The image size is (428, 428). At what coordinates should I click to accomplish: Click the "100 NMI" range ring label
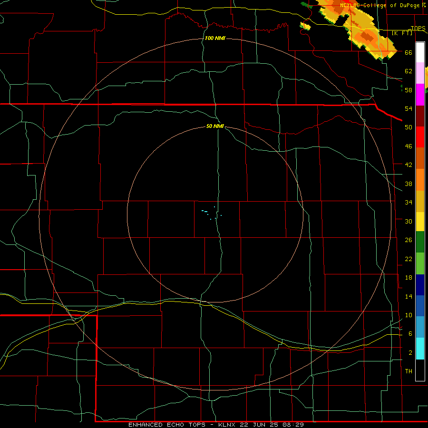pos(215,38)
